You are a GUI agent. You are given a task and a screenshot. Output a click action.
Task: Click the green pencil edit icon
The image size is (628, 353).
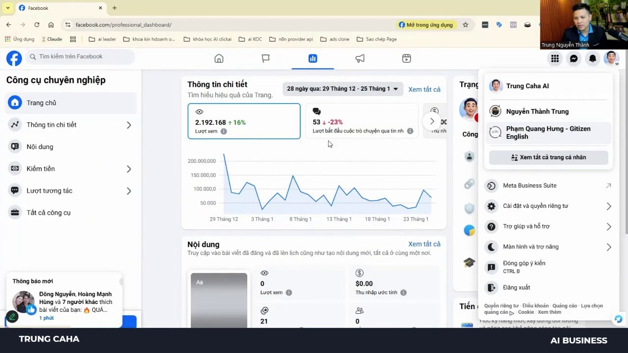(x=12, y=317)
